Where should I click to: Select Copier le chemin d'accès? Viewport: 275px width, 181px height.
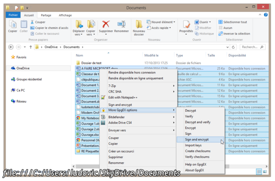pyautogui.click(x=49, y=27)
